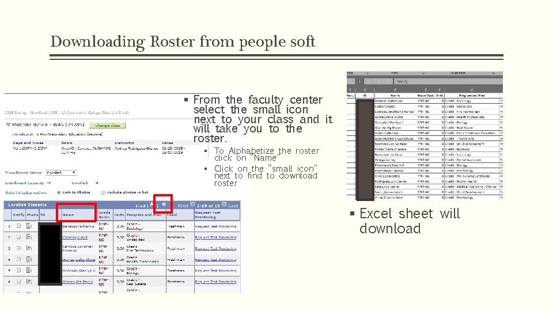Open photo icon for Campos,Jonathan row
This screenshot has width=553, height=311.
[29, 248]
